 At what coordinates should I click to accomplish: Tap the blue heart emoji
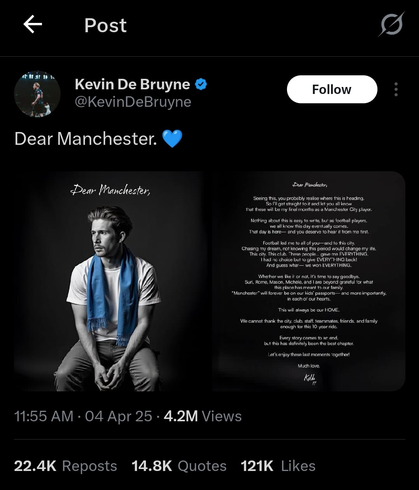(172, 139)
